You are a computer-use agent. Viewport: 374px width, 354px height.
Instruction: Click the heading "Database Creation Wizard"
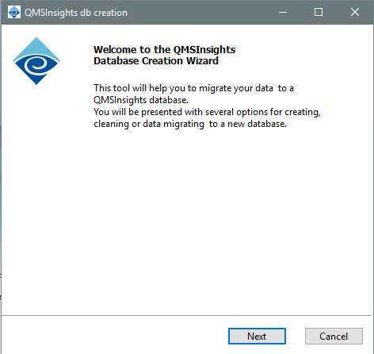[x=156, y=61]
